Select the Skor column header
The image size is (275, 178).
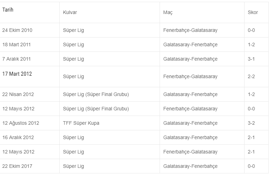pyautogui.click(x=253, y=13)
